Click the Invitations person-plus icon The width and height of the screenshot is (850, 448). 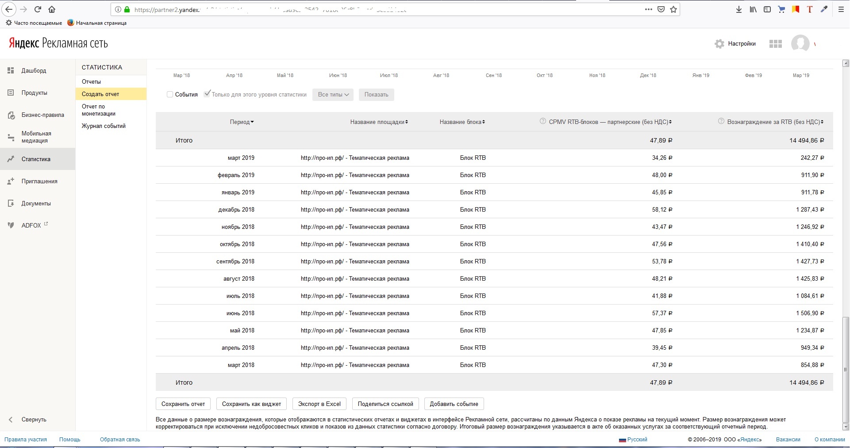(11, 181)
